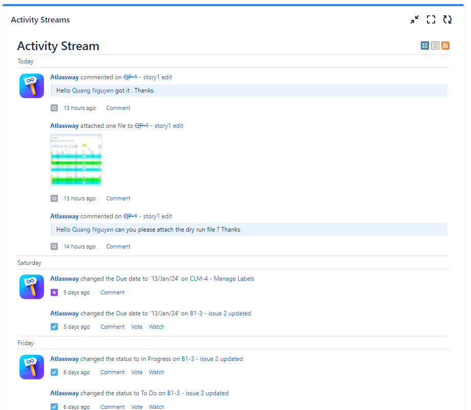
Task: Refresh the Activity Streams gadget
Action: click(447, 19)
